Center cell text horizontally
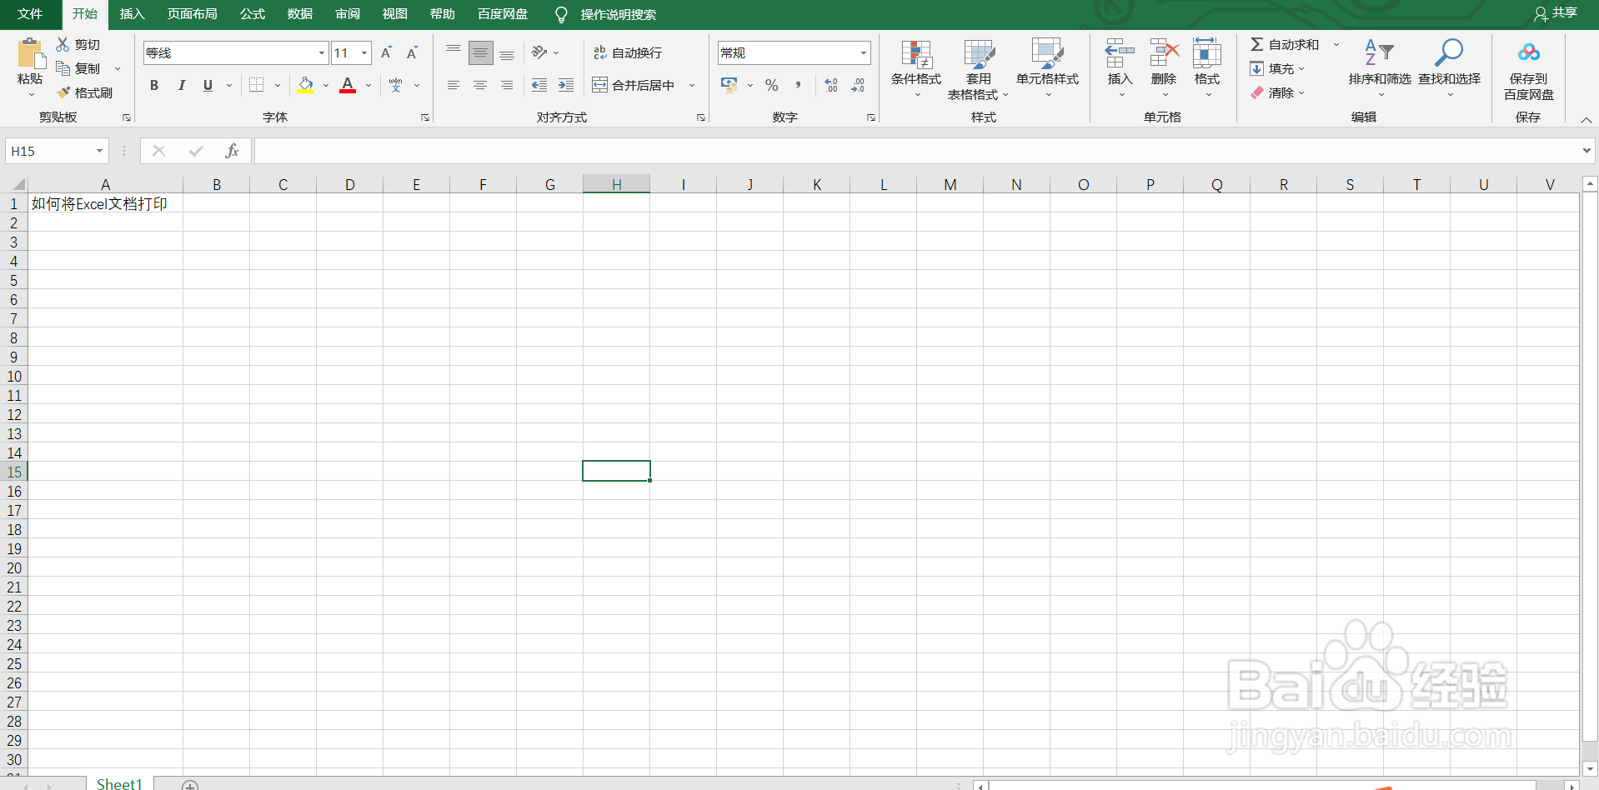 [x=480, y=85]
